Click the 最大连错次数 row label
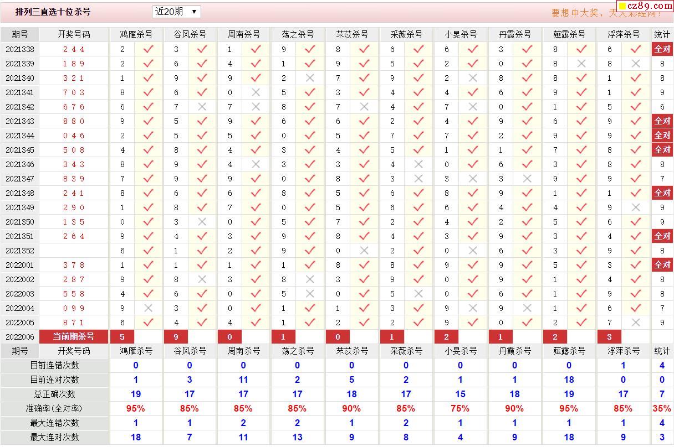The height and width of the screenshot is (447, 674). tap(54, 423)
